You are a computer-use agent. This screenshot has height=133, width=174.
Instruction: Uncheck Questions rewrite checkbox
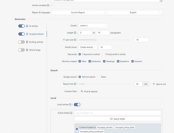point(118,61)
